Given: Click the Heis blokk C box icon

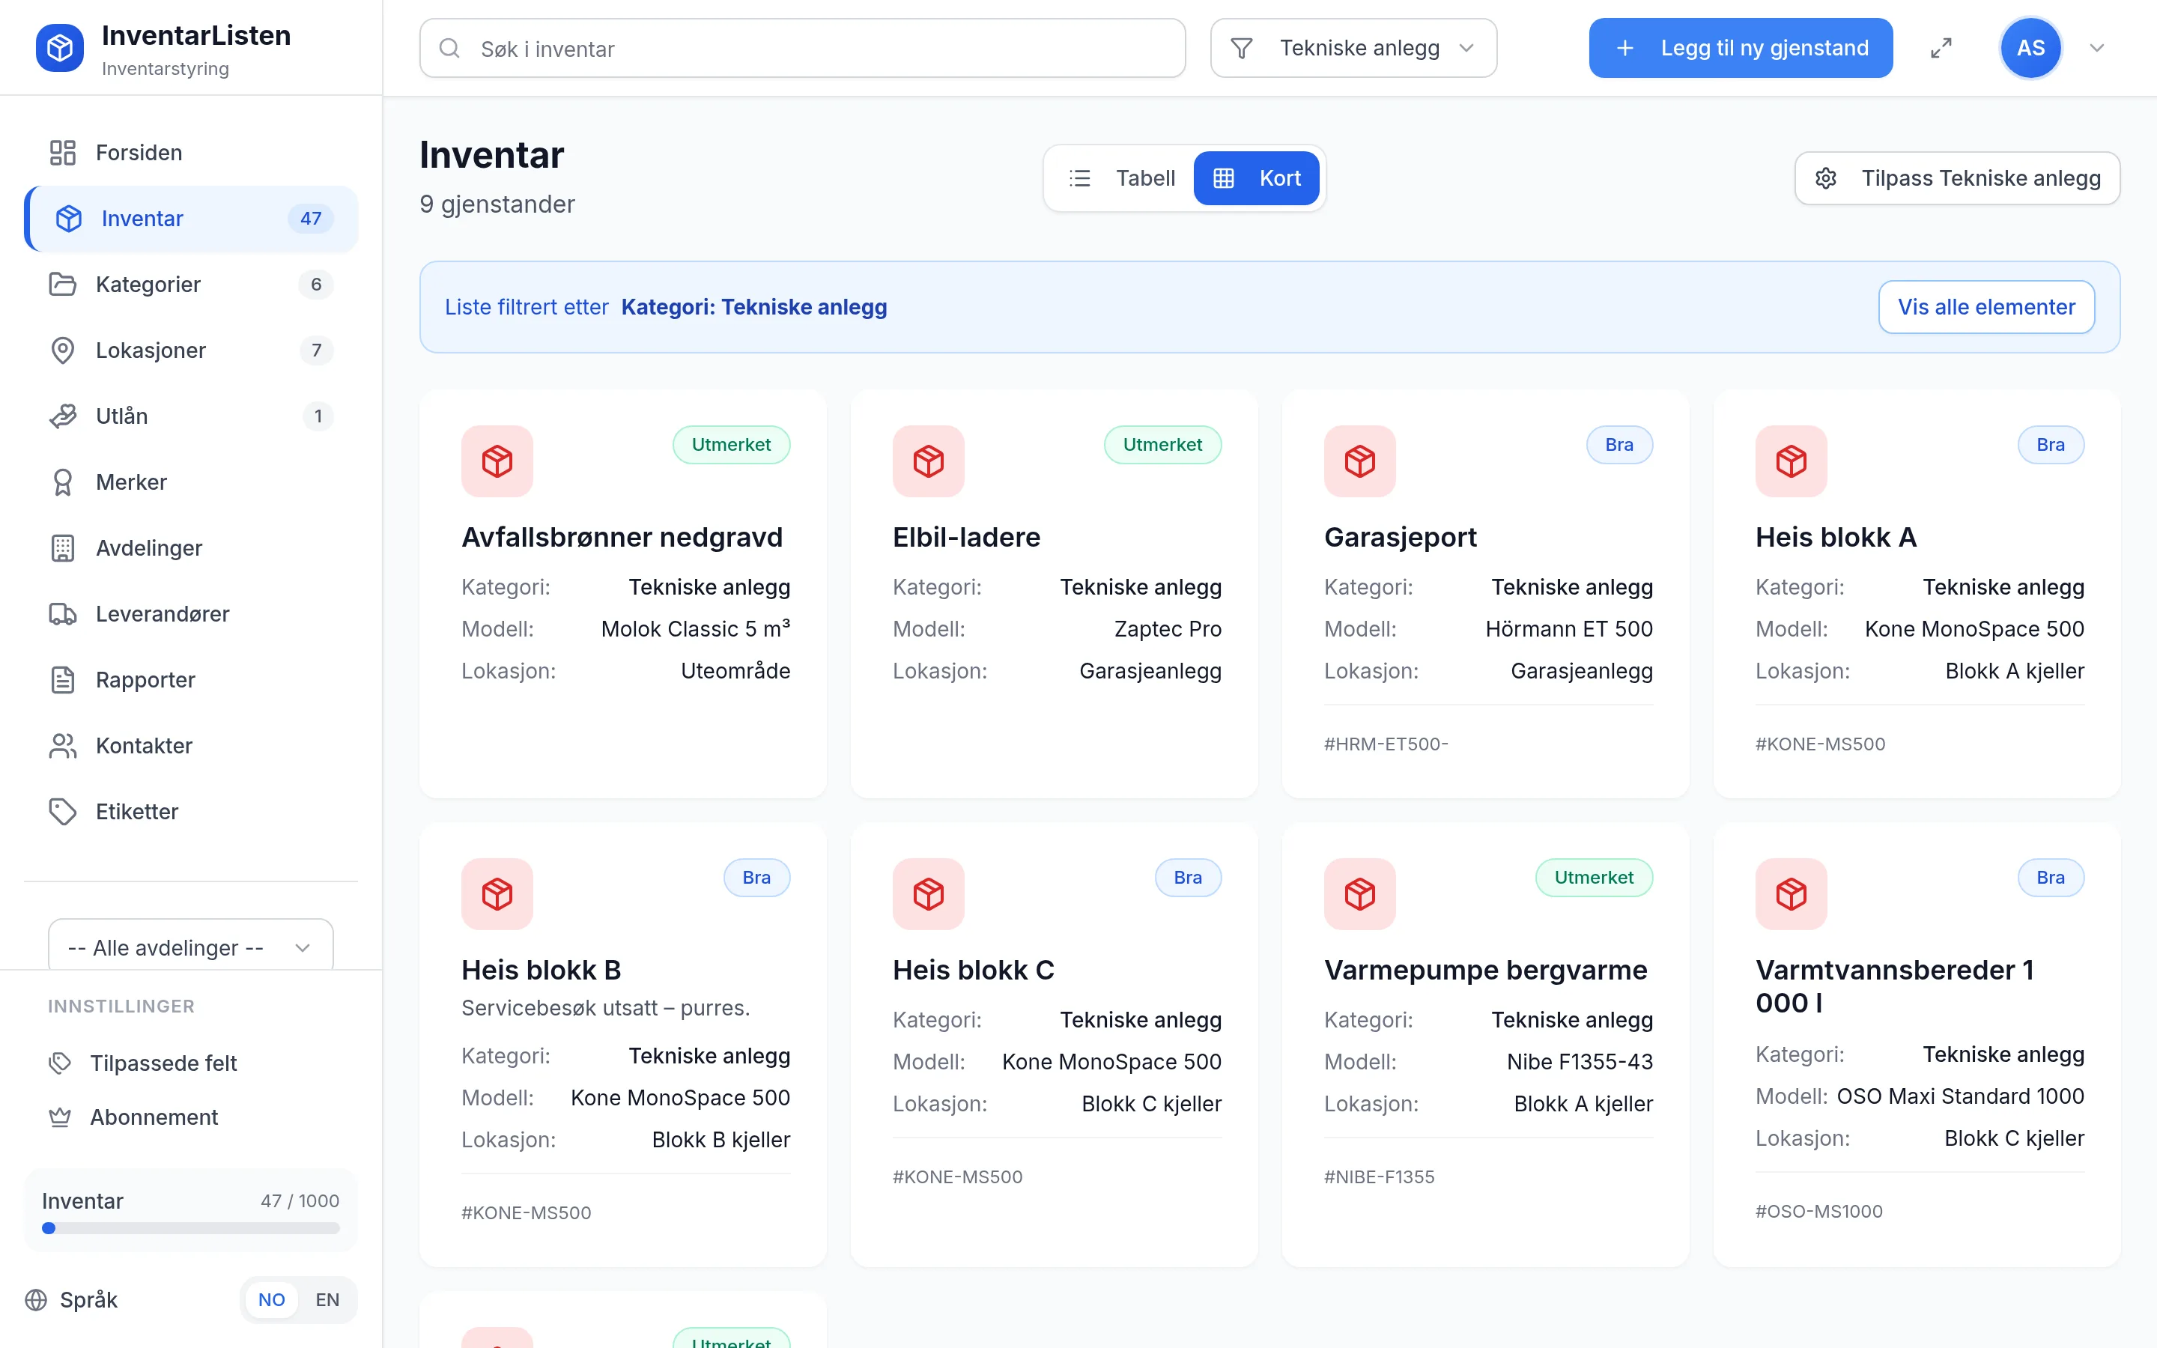Looking at the screenshot, I should (x=929, y=893).
